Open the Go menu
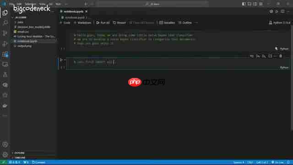The width and height of the screenshot is (293, 165). 51,4
